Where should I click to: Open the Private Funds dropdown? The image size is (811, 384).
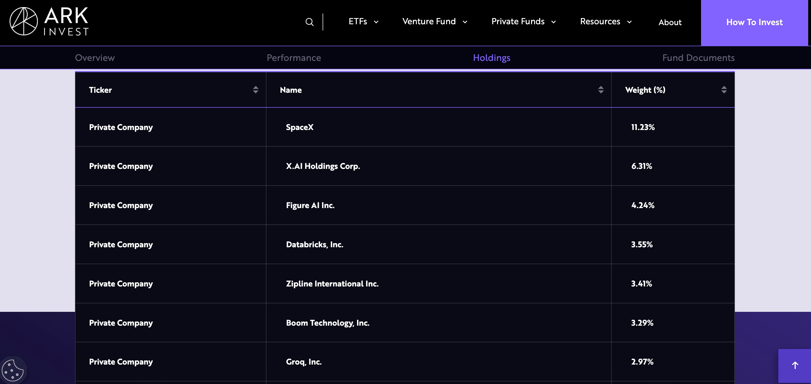pyautogui.click(x=523, y=22)
